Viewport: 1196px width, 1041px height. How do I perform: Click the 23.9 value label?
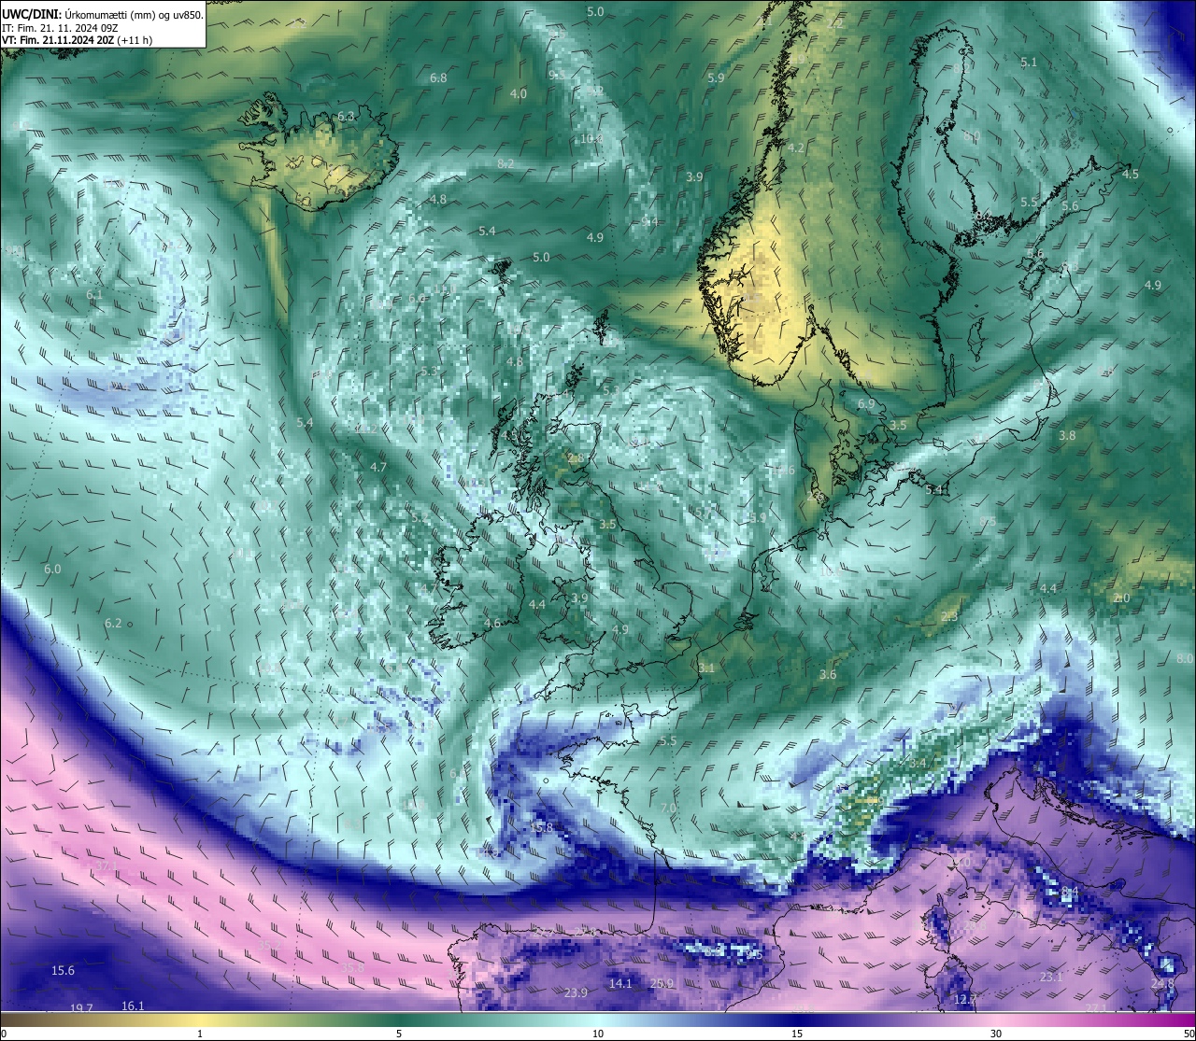[x=576, y=992]
